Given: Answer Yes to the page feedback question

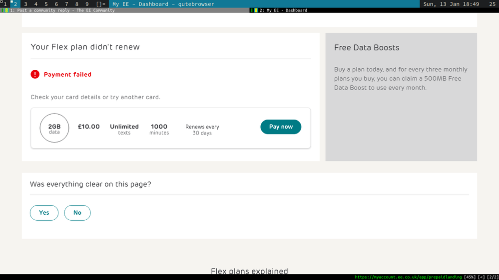Looking at the screenshot, I should click(x=44, y=213).
